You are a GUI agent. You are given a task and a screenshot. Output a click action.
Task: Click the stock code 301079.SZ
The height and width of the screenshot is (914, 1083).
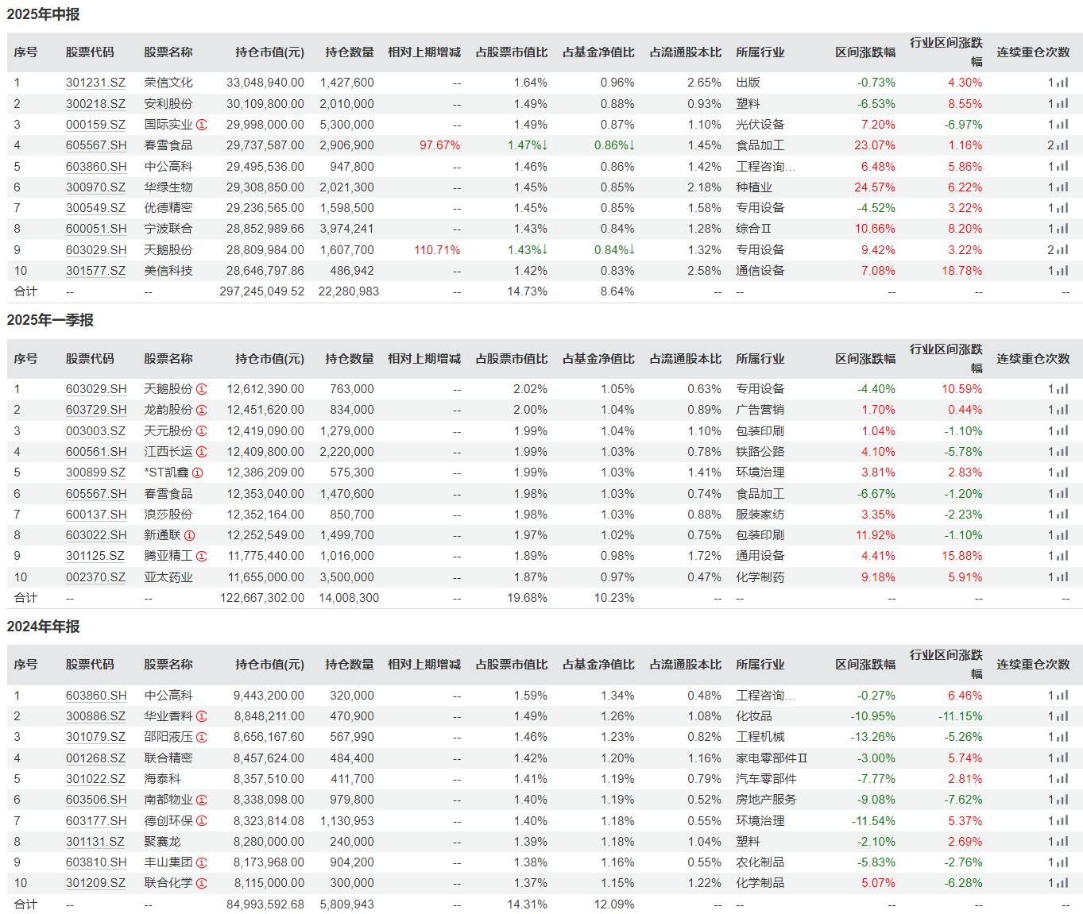click(95, 737)
